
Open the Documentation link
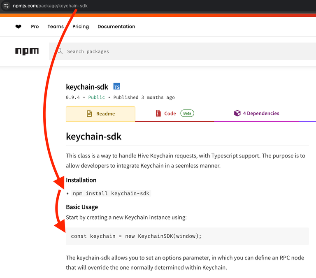coord(116,27)
